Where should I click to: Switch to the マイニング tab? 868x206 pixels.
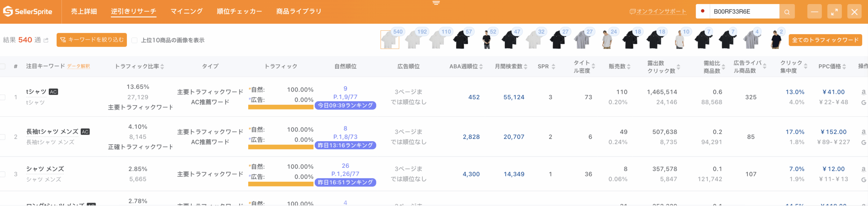click(186, 11)
